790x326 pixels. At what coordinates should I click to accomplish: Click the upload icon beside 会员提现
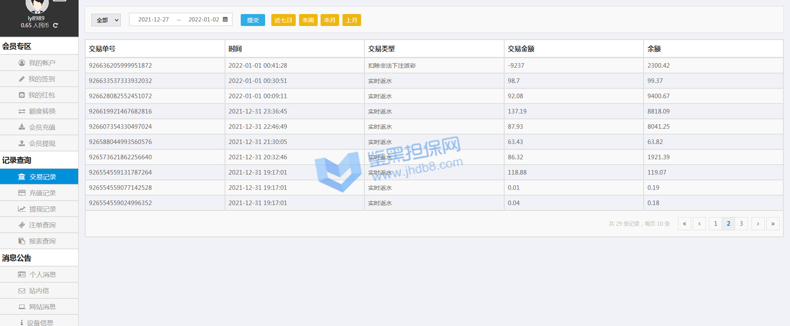[22, 143]
